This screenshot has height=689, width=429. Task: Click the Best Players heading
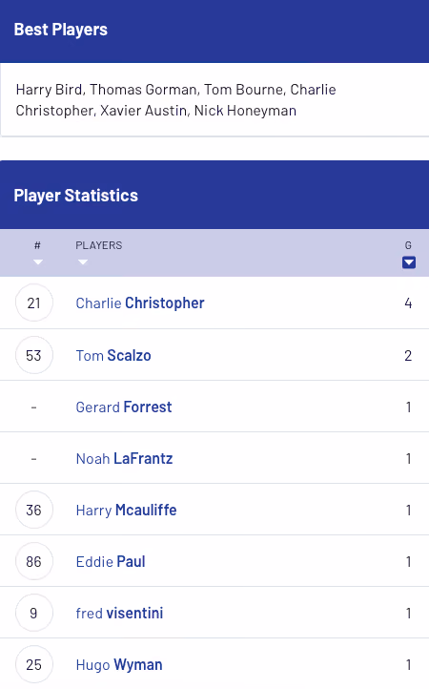[61, 30]
